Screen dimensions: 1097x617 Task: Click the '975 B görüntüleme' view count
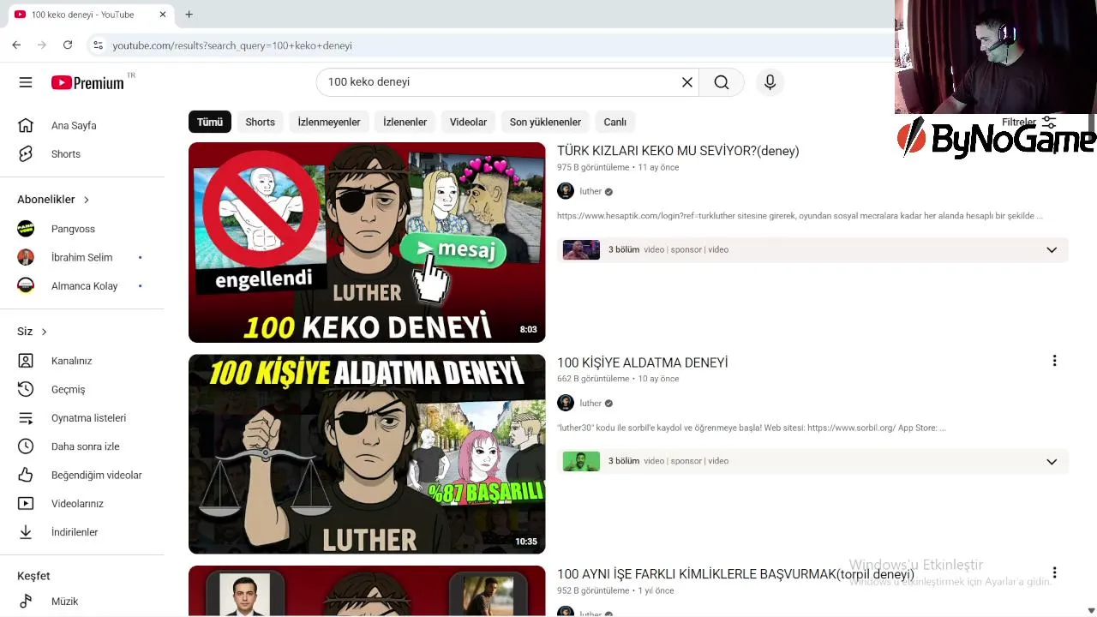tap(593, 167)
